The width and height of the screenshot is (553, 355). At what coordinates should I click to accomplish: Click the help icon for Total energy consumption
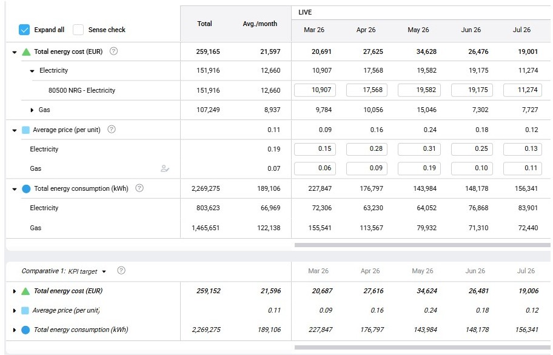[x=139, y=188]
